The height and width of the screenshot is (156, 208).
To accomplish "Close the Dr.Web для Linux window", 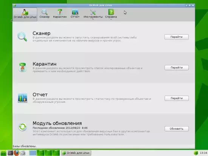I will [x=193, y=5].
